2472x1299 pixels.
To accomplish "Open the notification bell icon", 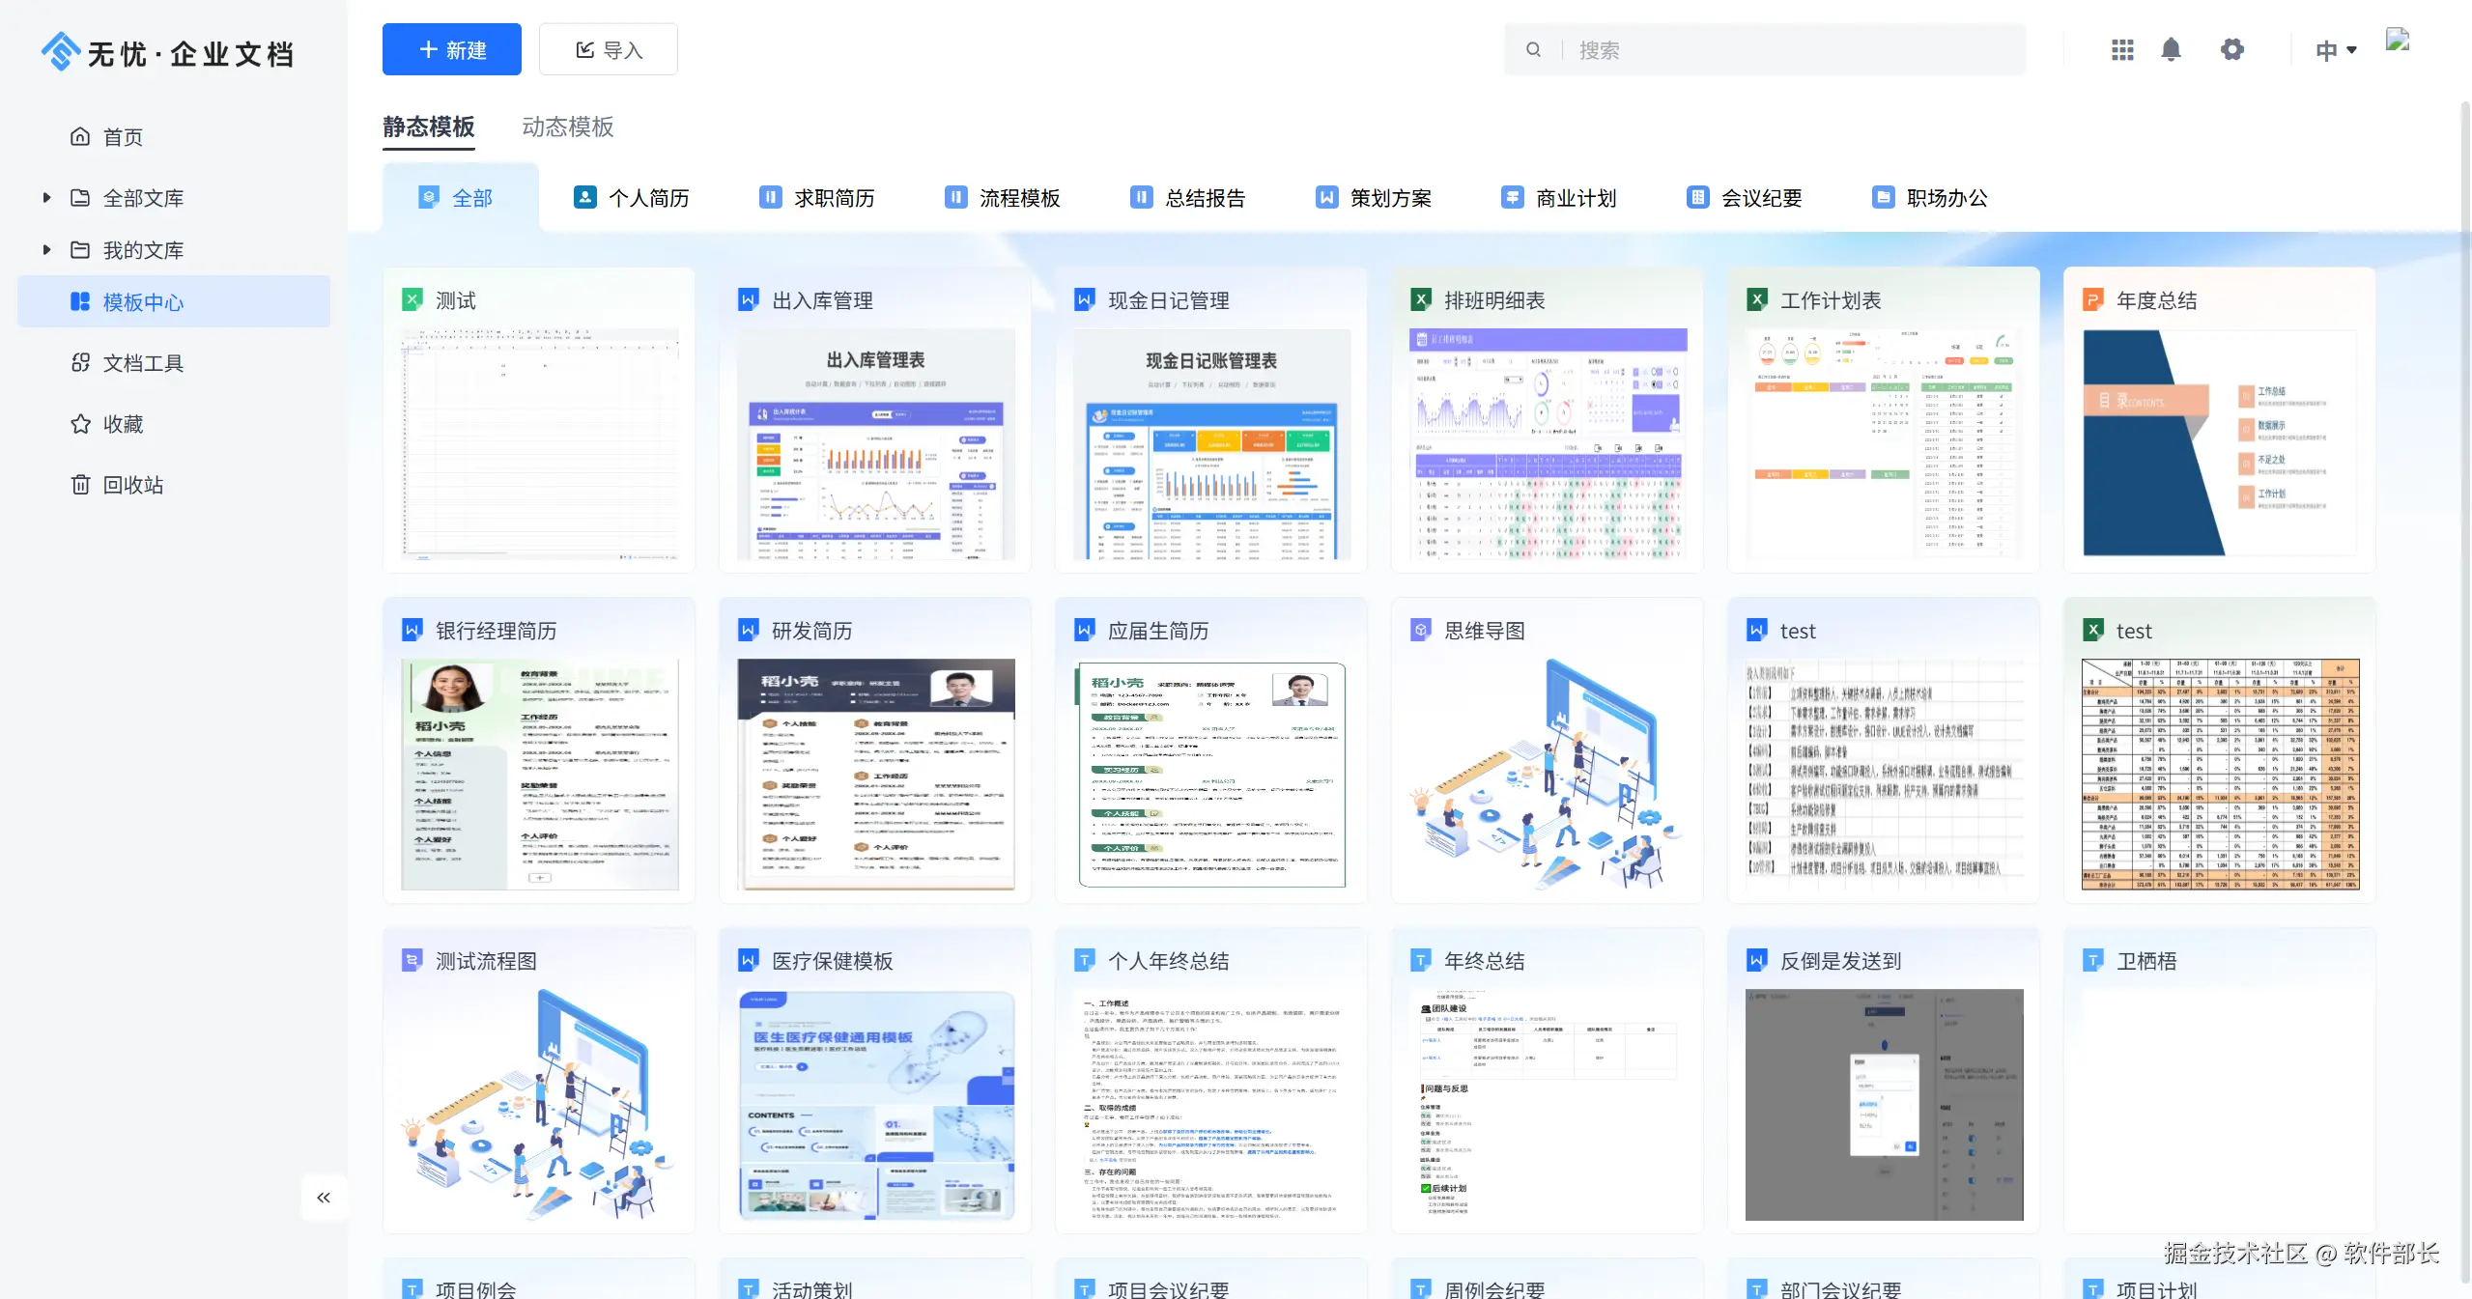I will pos(2171,49).
